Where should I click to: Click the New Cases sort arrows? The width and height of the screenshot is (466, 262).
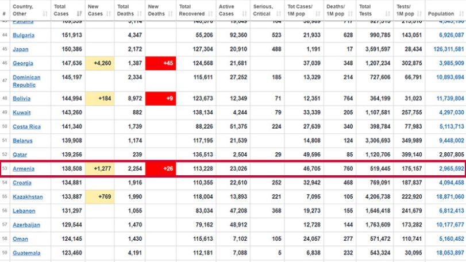[109, 14]
